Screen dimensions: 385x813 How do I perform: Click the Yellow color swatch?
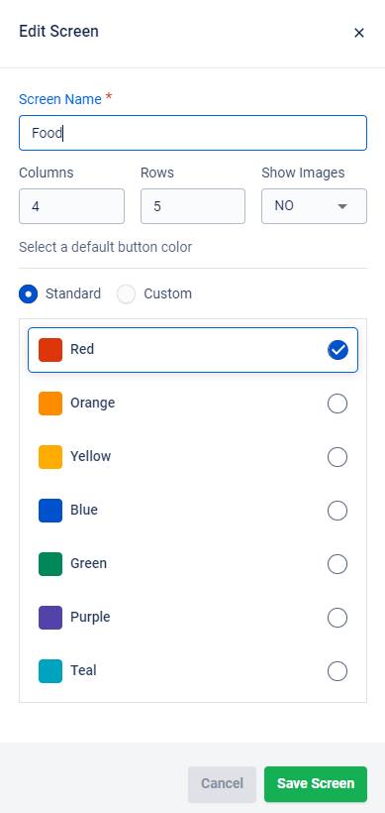pyautogui.click(x=50, y=457)
